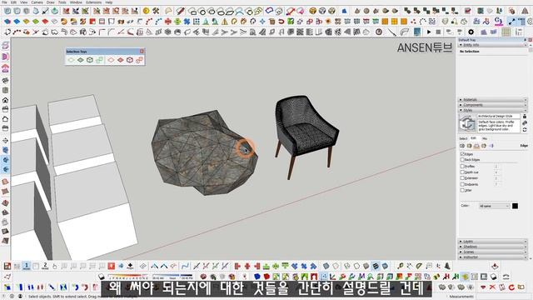
Task: Click the create new style icon
Action: [x=525, y=122]
